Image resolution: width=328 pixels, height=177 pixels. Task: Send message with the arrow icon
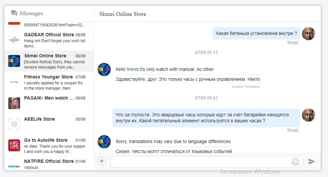[312, 161]
